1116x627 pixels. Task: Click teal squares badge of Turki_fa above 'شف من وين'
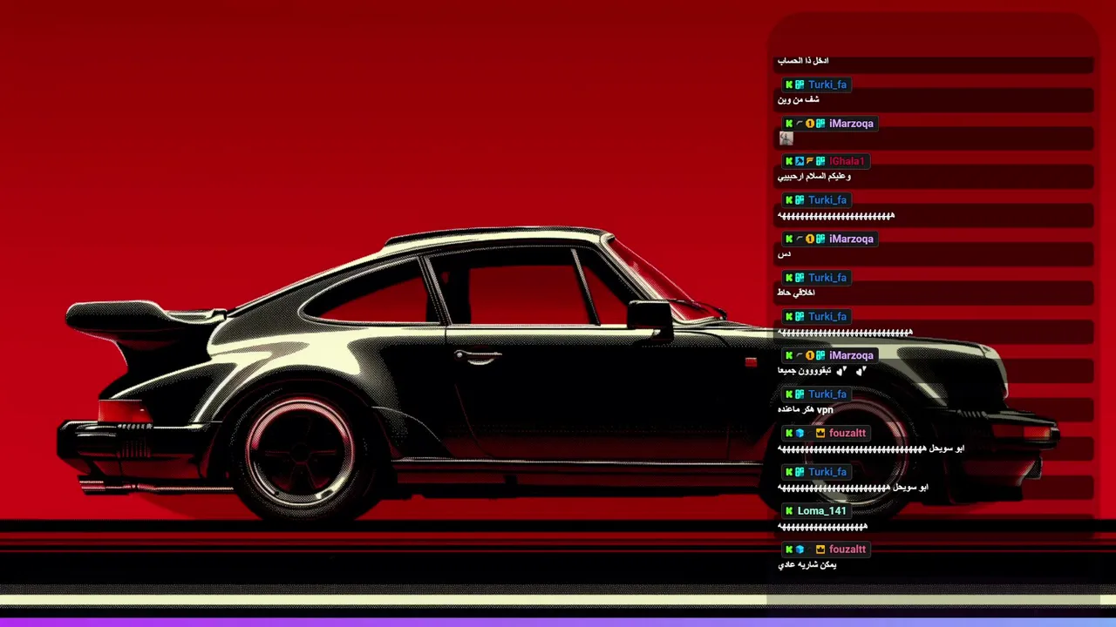(800, 85)
